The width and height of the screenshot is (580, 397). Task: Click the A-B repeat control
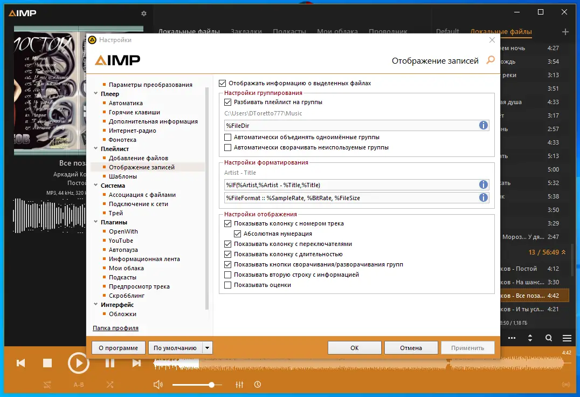[x=78, y=385]
